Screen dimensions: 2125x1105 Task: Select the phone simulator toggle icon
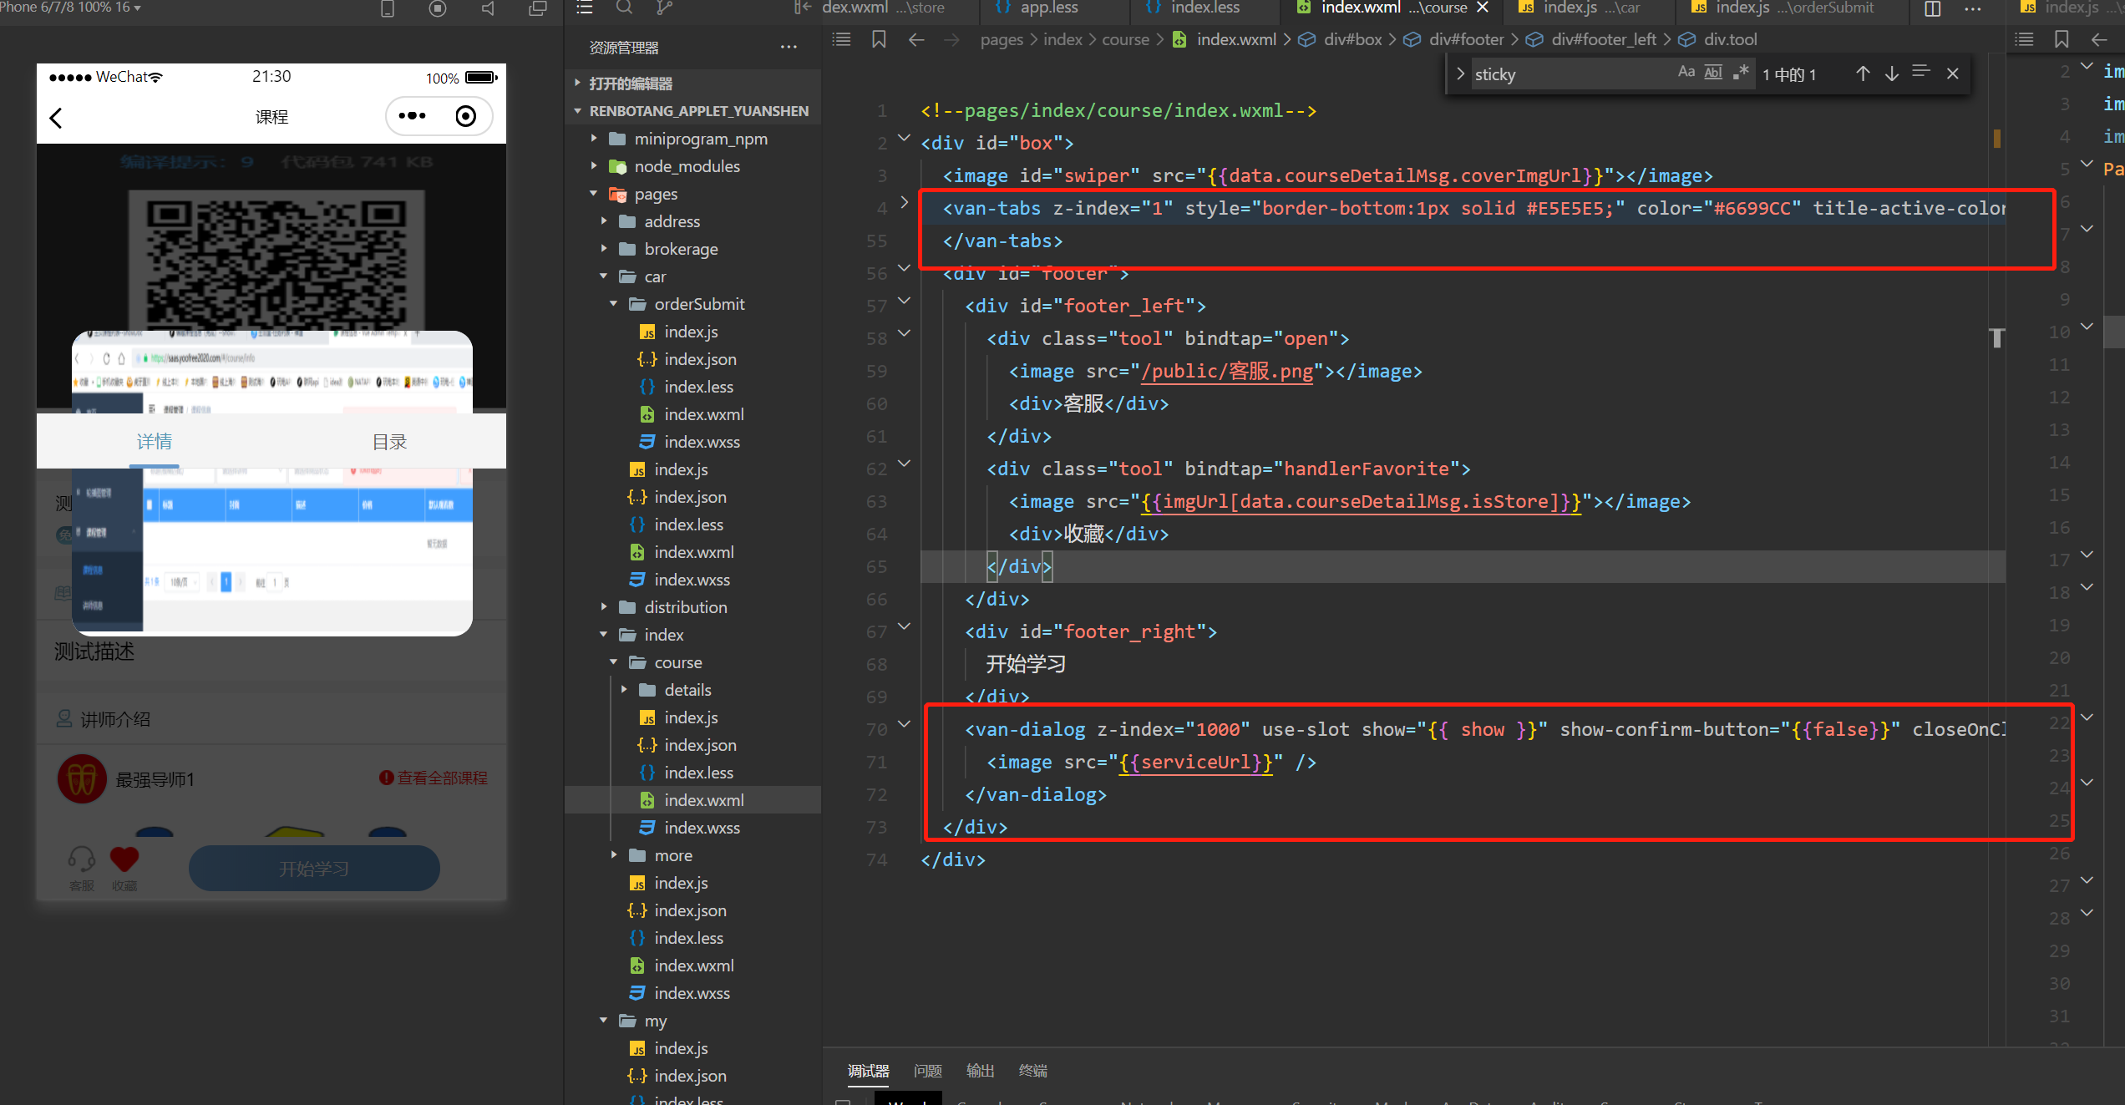387,8
